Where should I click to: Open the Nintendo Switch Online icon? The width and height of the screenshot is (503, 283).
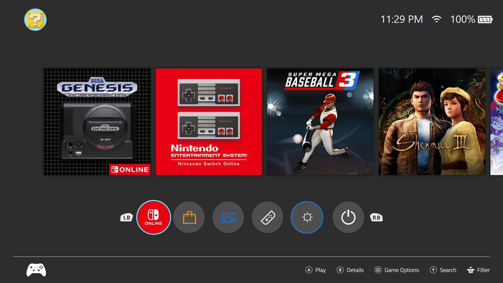pos(154,217)
